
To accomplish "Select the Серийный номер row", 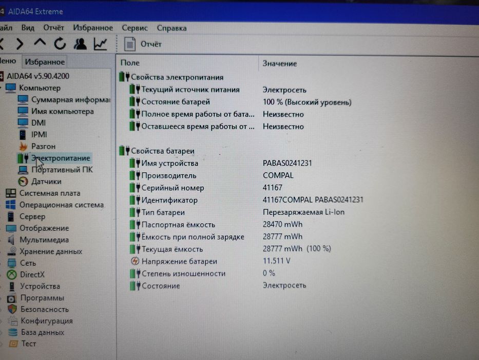I will 173,188.
